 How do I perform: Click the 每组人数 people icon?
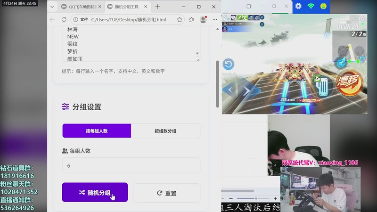click(x=65, y=151)
